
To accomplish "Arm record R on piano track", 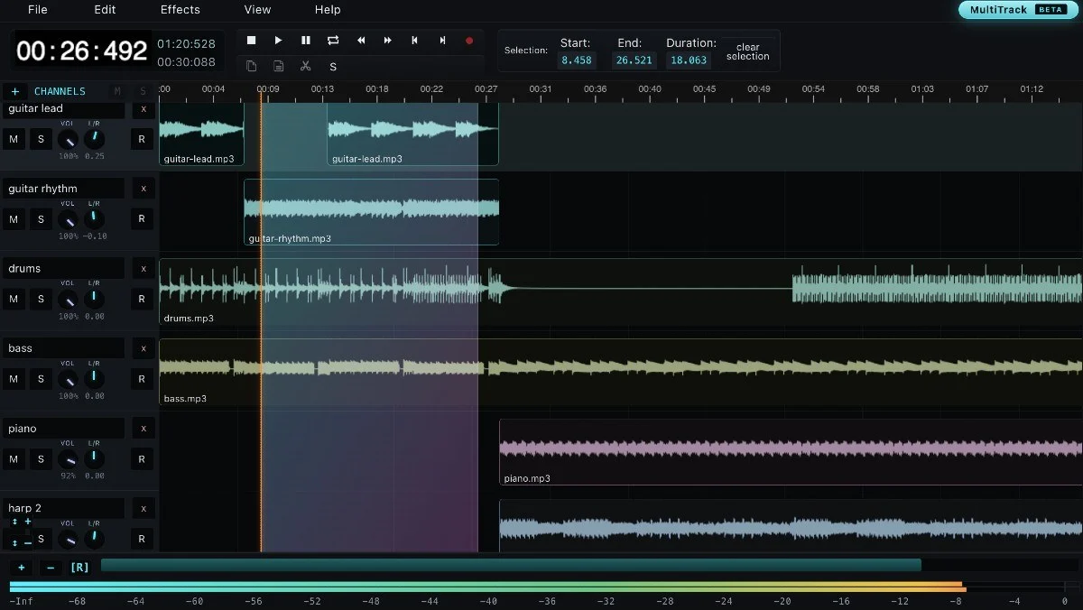I will pyautogui.click(x=142, y=459).
